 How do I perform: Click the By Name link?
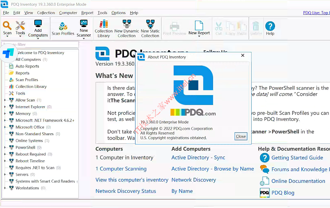point(182,191)
